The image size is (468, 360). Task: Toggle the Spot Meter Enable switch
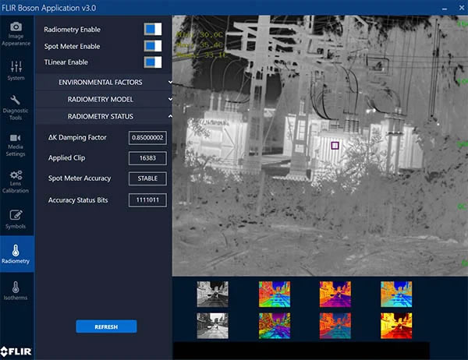(x=152, y=45)
